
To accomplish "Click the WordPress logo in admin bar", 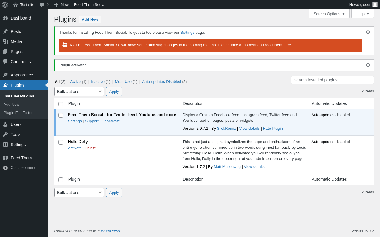I will [5, 5].
